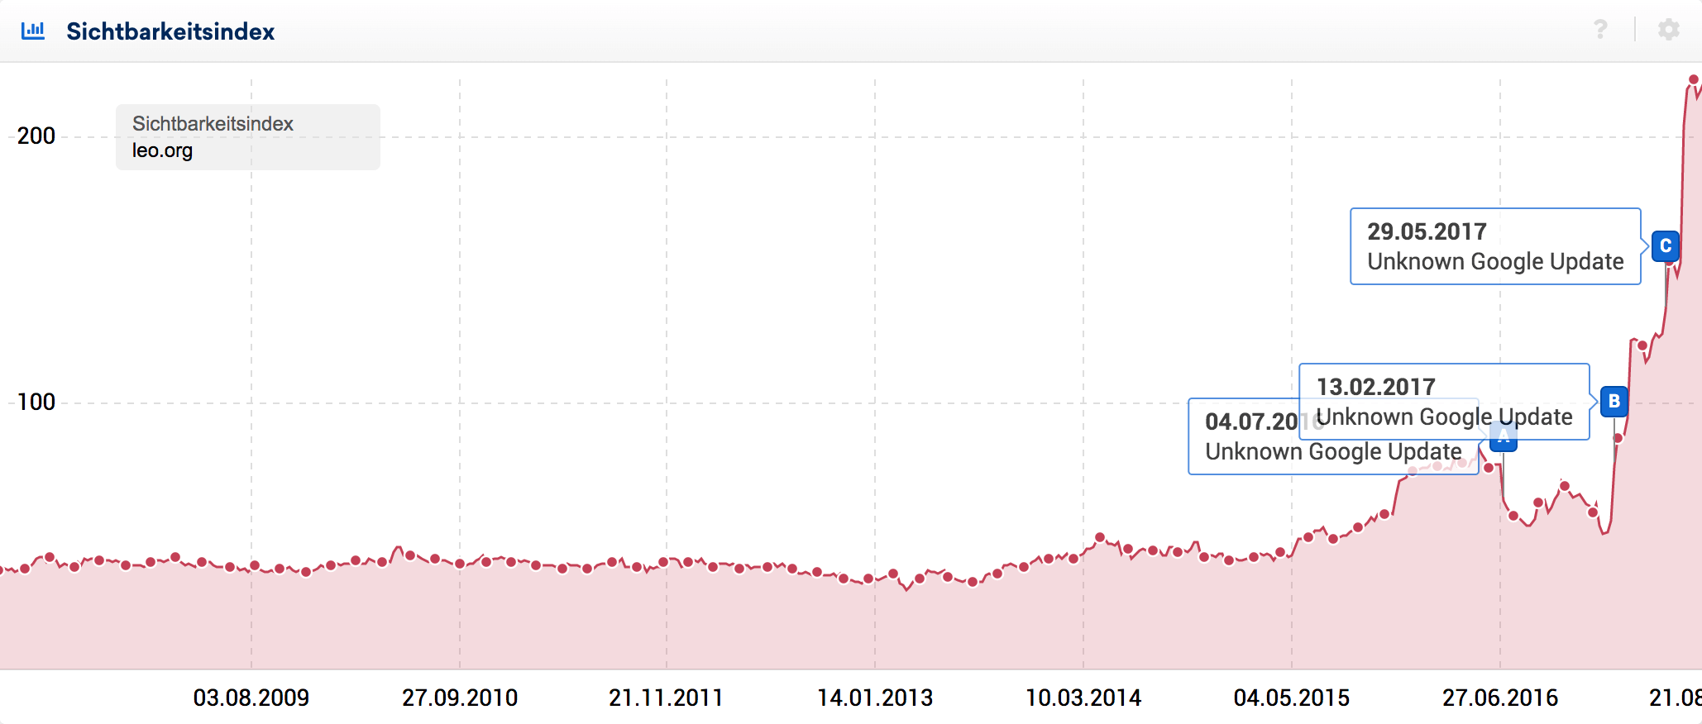Click the 29.05.2017 Unknown Google Update tooltip
The image size is (1702, 724).
[x=1495, y=246]
